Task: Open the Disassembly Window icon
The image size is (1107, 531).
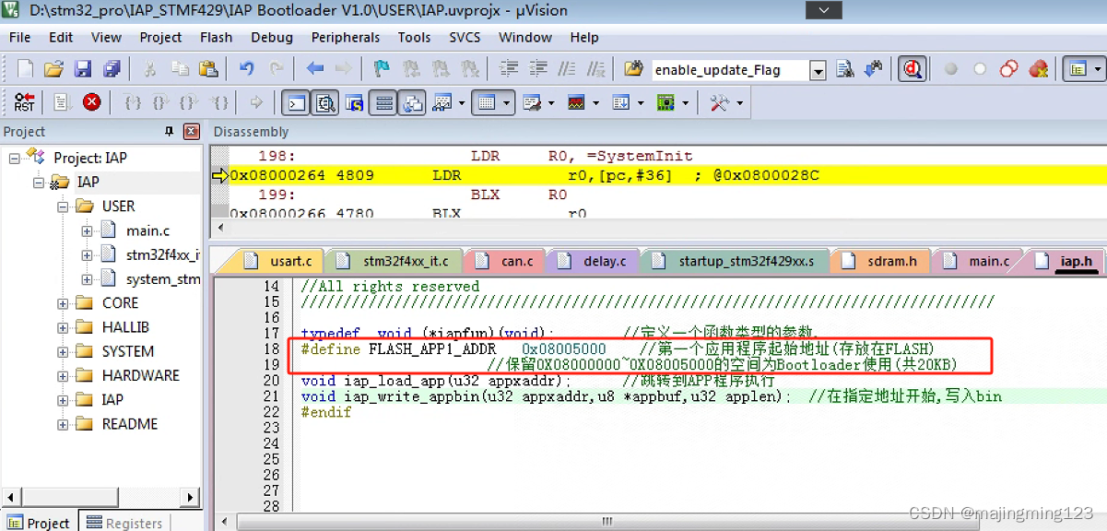Action: click(324, 102)
